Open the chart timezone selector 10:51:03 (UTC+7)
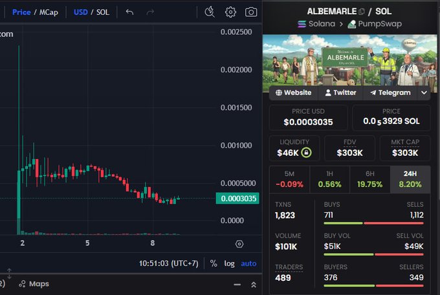The image size is (440, 295). coord(169,263)
